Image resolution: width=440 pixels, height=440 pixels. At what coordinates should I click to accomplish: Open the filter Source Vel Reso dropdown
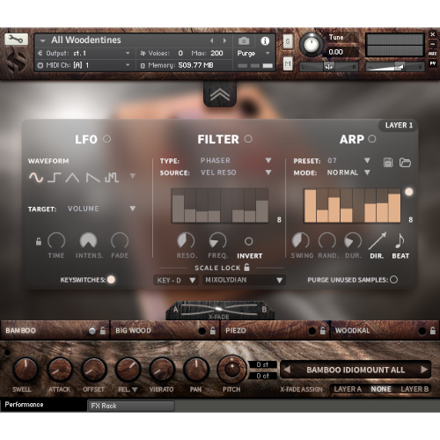click(x=236, y=172)
